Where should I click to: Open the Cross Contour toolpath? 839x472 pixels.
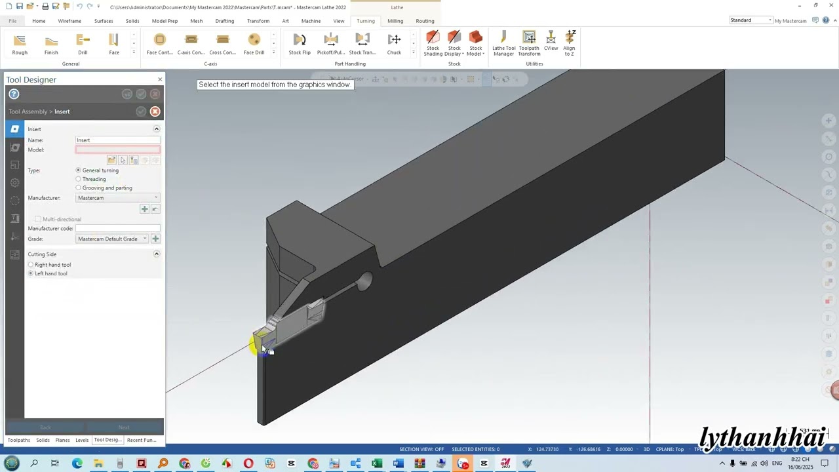click(222, 45)
